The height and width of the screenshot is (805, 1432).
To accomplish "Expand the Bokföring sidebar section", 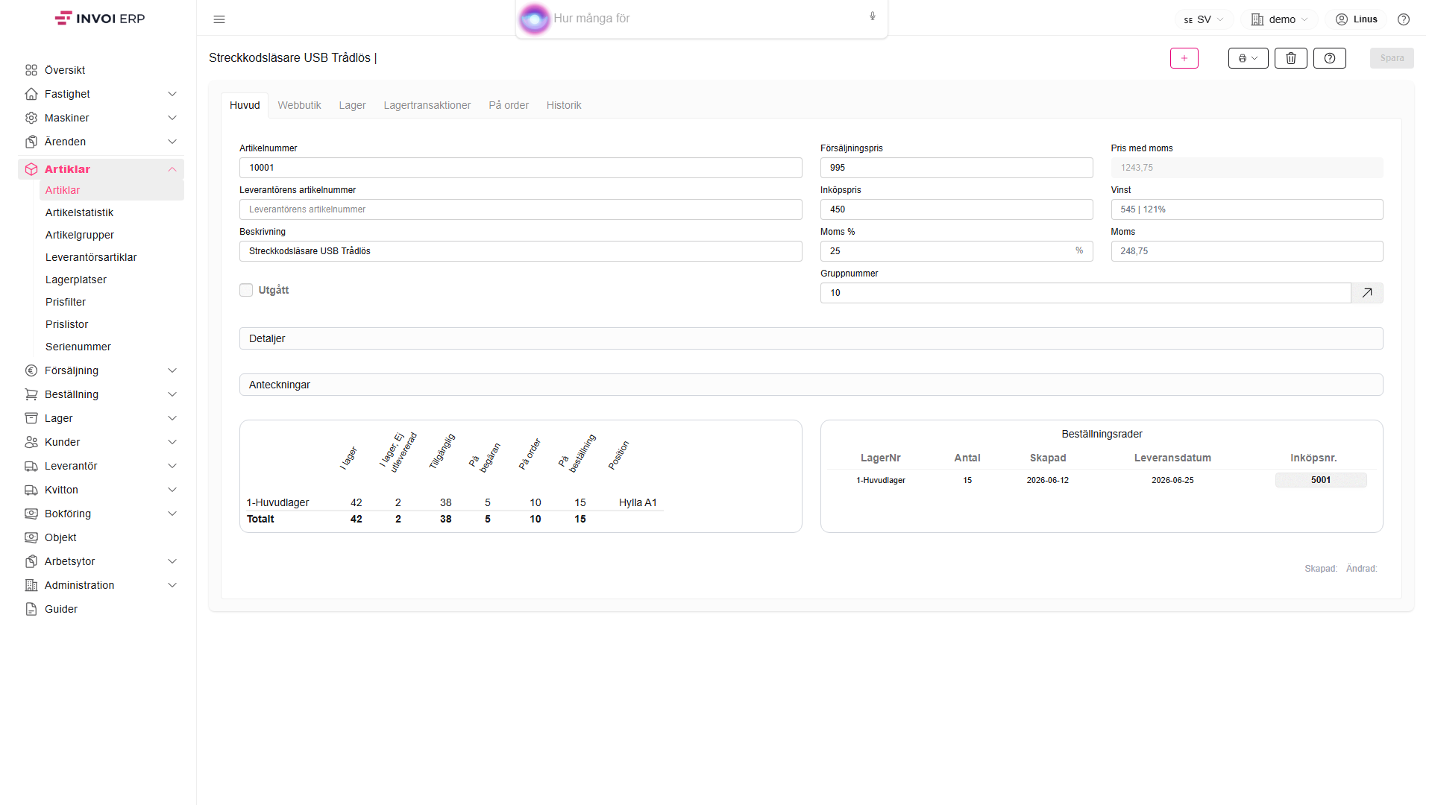I will pyautogui.click(x=101, y=514).
